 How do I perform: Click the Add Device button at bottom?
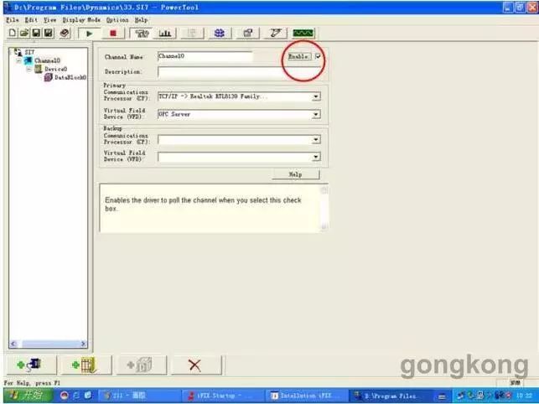point(84,364)
